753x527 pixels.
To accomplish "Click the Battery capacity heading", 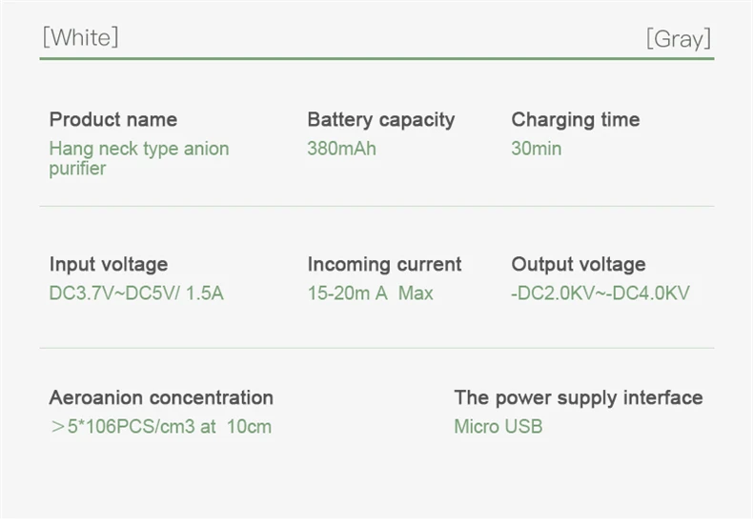I will coord(380,119).
